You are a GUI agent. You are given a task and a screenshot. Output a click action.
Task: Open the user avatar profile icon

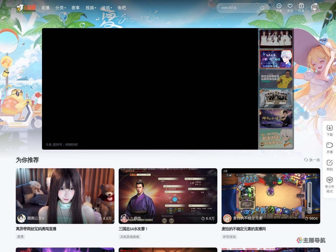[x=315, y=8]
